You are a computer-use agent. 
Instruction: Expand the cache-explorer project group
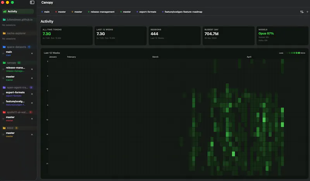coord(18,33)
